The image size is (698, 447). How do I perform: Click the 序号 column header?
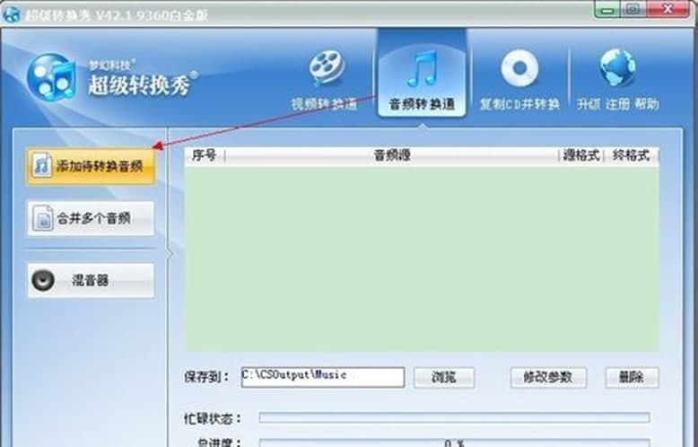(x=205, y=155)
